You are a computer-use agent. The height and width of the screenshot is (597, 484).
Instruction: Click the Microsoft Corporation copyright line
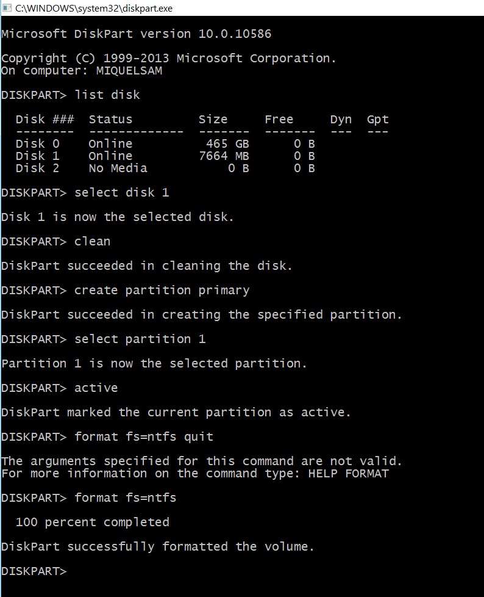(168, 58)
